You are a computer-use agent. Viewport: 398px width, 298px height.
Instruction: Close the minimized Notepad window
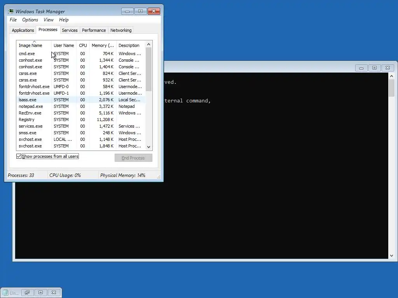point(54,293)
